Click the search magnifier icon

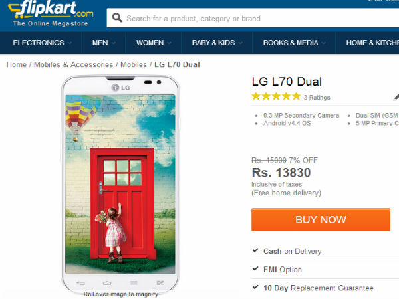click(x=117, y=18)
